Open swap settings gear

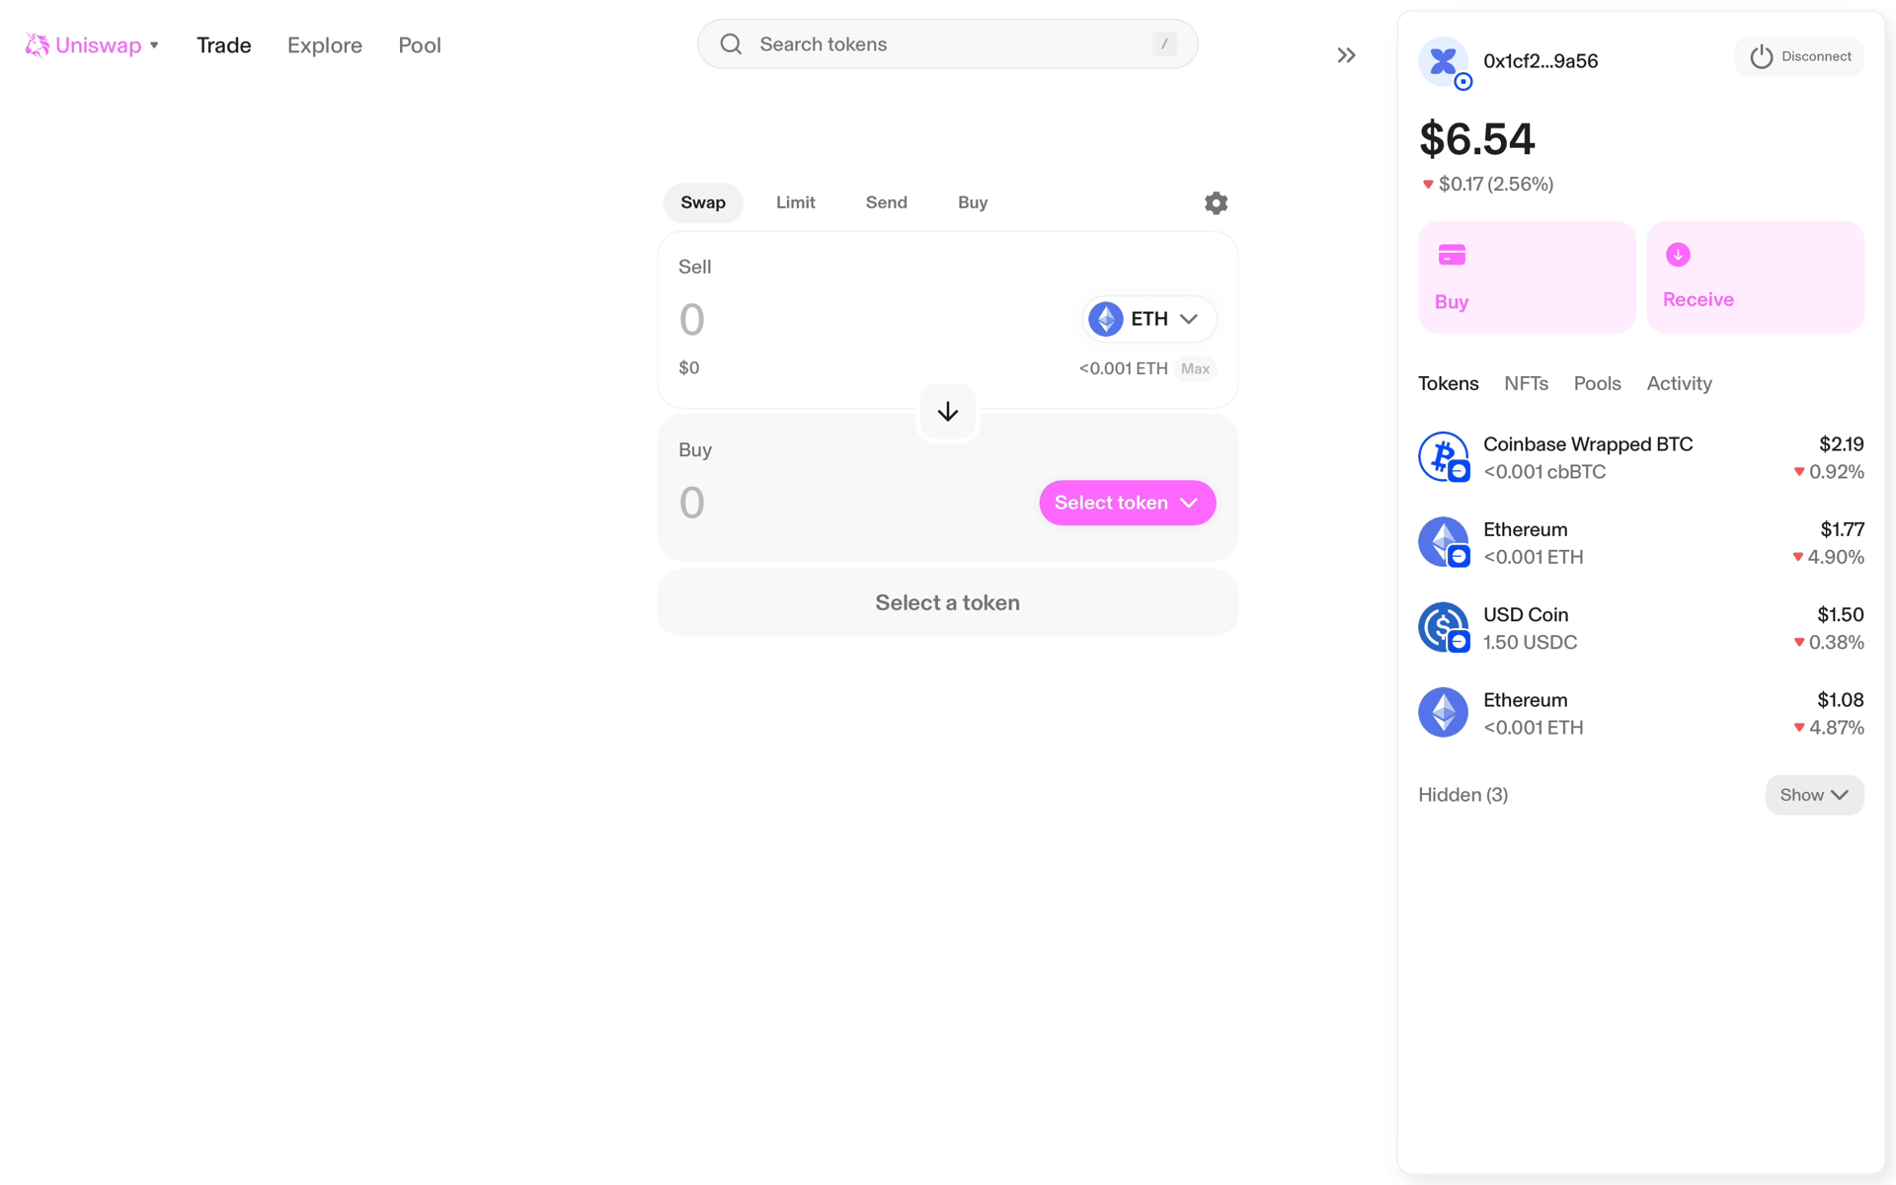tap(1216, 202)
